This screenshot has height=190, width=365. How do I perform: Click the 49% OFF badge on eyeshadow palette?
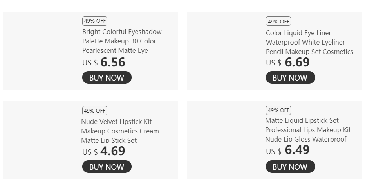pos(95,21)
